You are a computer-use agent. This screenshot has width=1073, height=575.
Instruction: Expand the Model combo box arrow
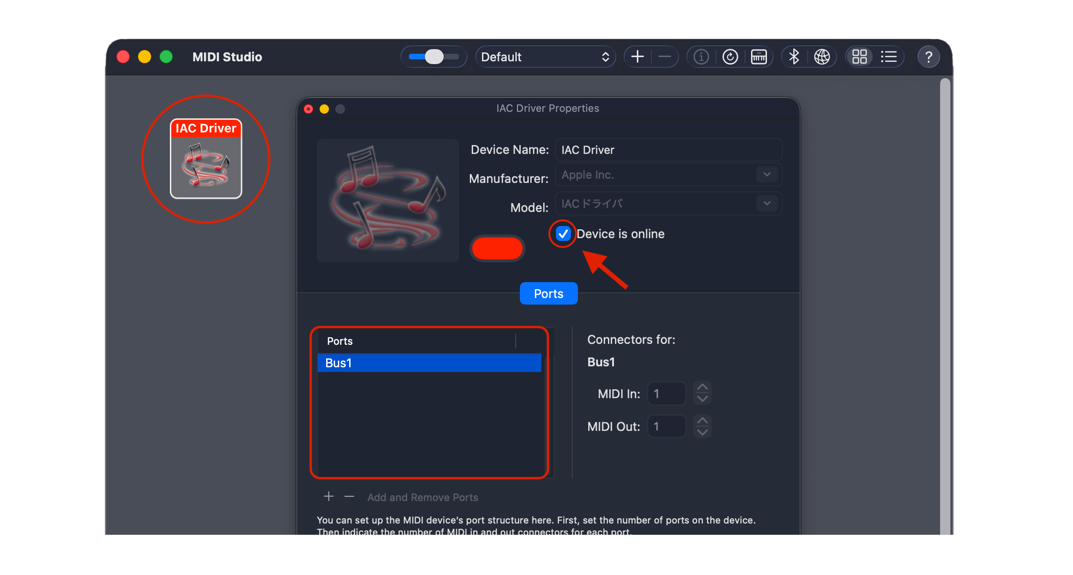[767, 204]
